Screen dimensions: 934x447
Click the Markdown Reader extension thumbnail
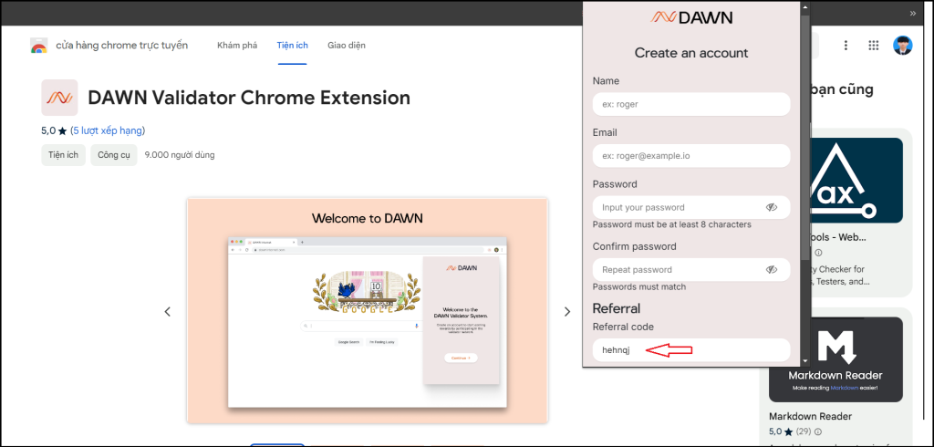[x=835, y=359]
